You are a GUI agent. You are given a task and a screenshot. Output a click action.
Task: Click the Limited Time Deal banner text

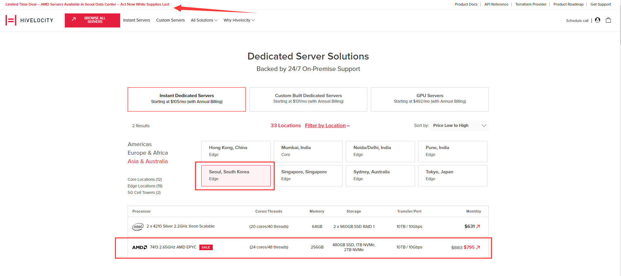(87, 4)
